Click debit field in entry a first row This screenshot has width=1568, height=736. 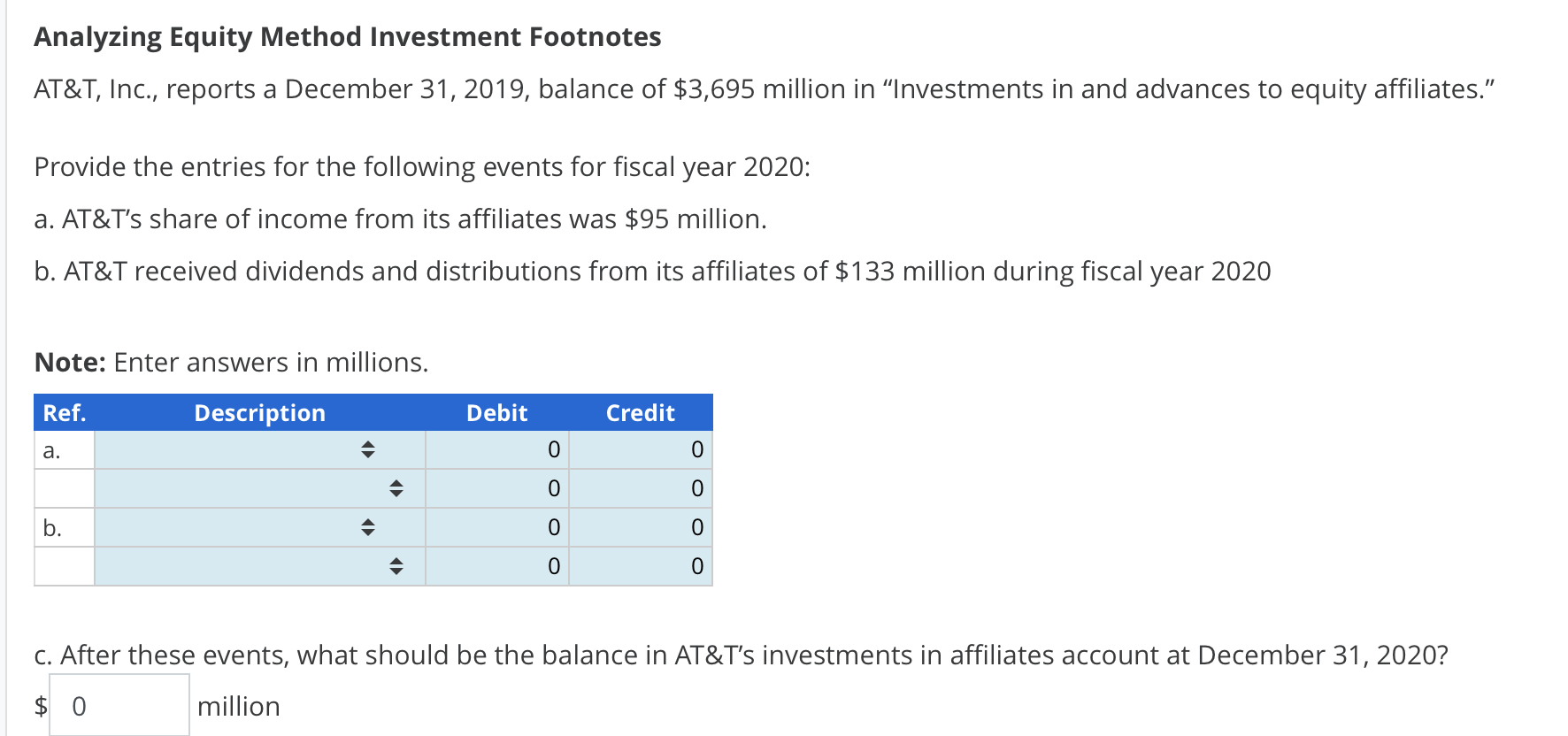(497, 450)
